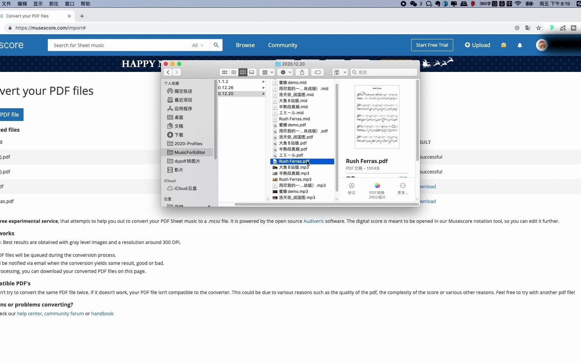Open the help center link

coord(30,314)
